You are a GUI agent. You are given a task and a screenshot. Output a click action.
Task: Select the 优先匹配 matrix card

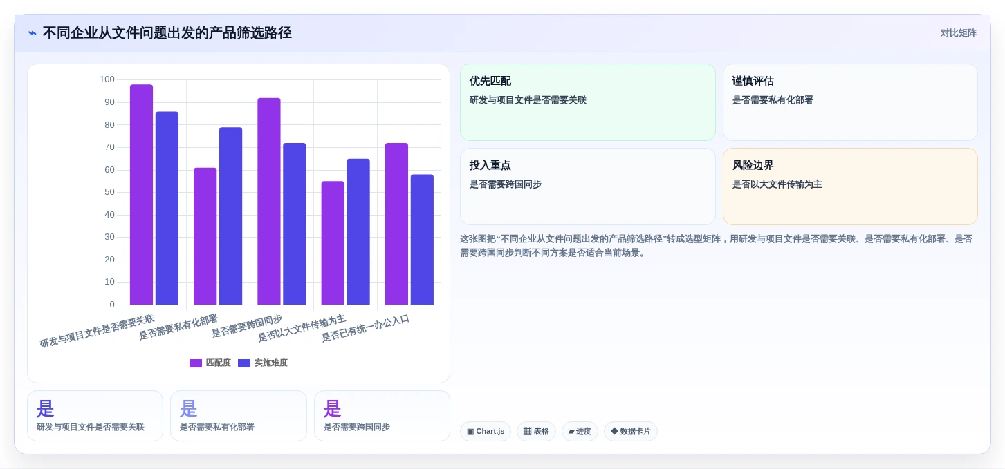[x=587, y=102]
